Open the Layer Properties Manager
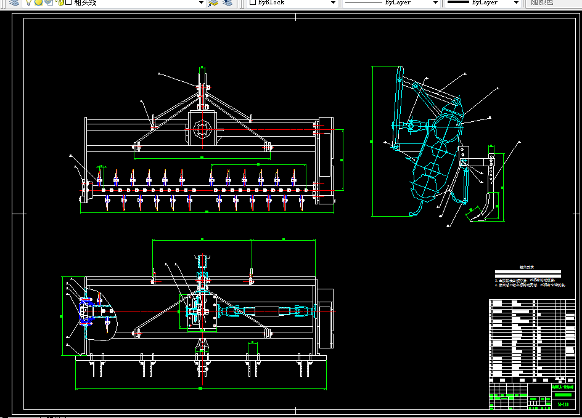The image size is (582, 418). coord(14,2)
